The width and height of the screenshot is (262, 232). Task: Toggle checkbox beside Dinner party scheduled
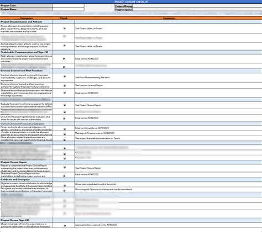pyautogui.click(x=65, y=186)
